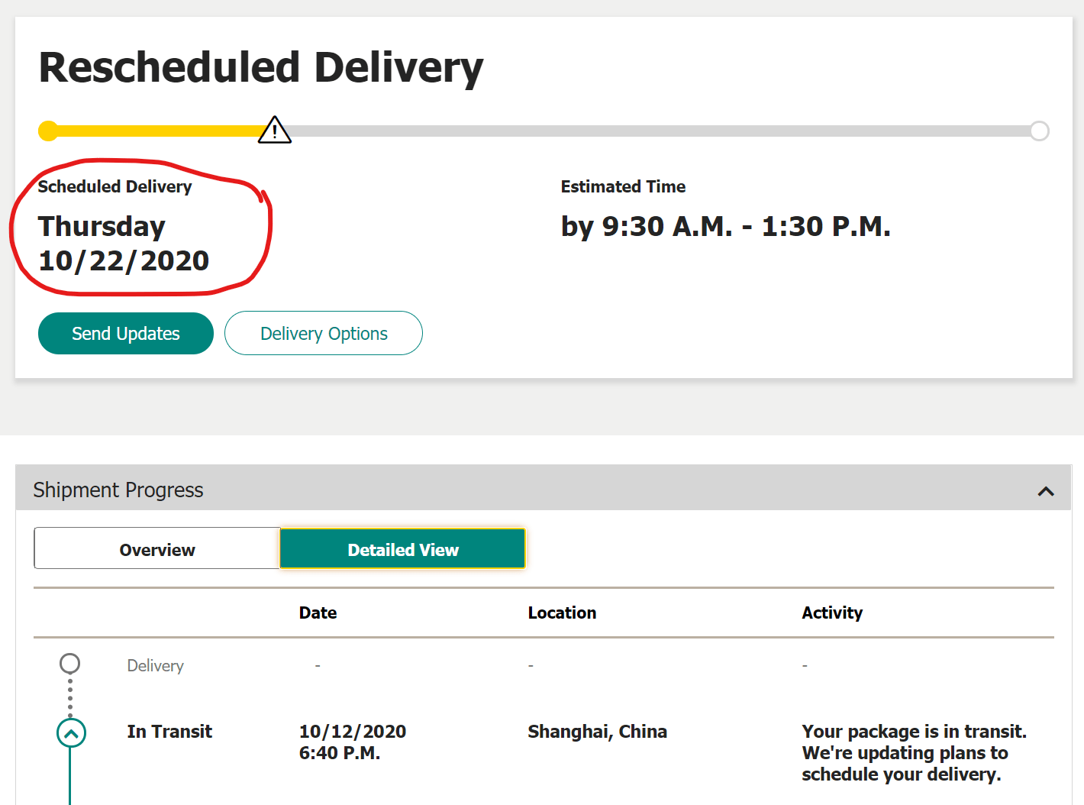Open Delivery Options
The image size is (1084, 805).
pyautogui.click(x=323, y=333)
